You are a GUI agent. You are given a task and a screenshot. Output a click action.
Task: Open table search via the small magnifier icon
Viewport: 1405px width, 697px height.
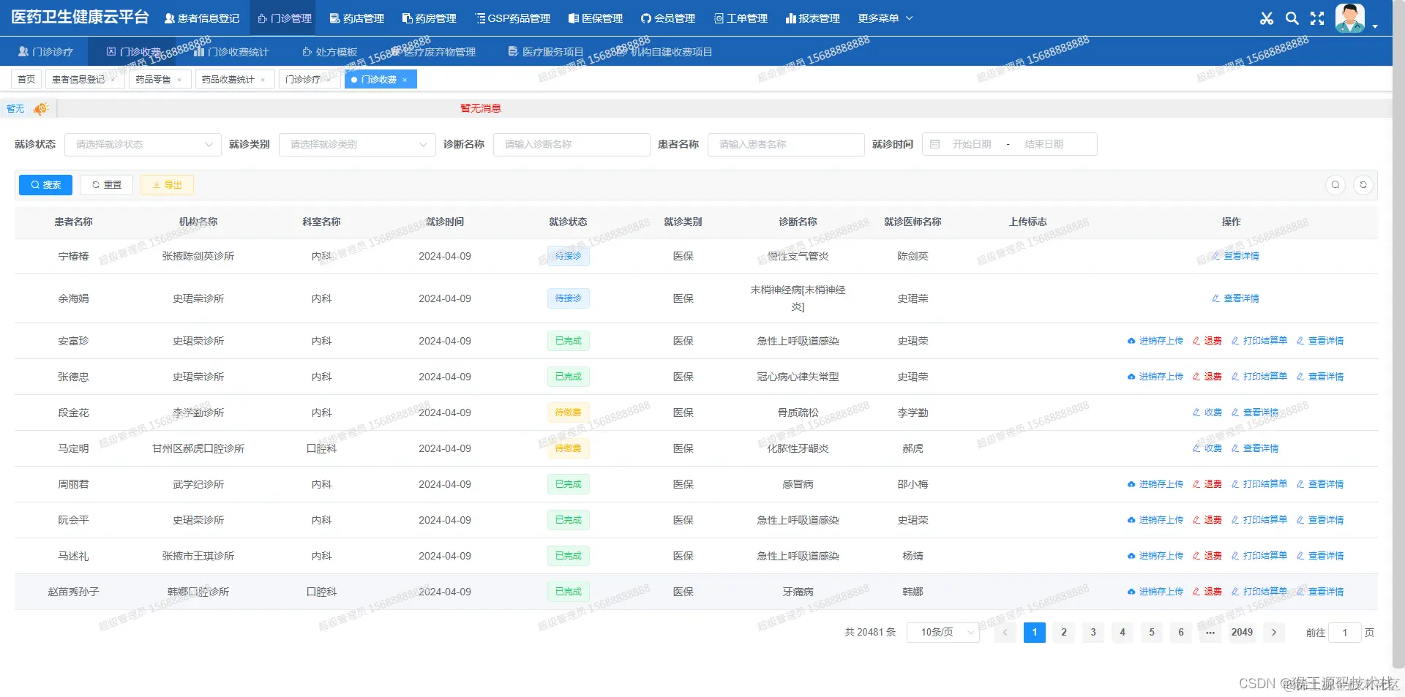point(1335,184)
